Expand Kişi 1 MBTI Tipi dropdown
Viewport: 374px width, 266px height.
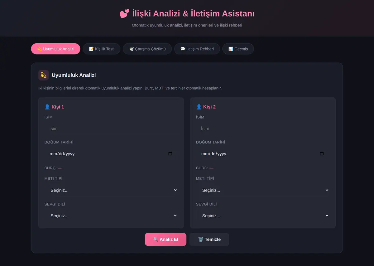(x=111, y=190)
